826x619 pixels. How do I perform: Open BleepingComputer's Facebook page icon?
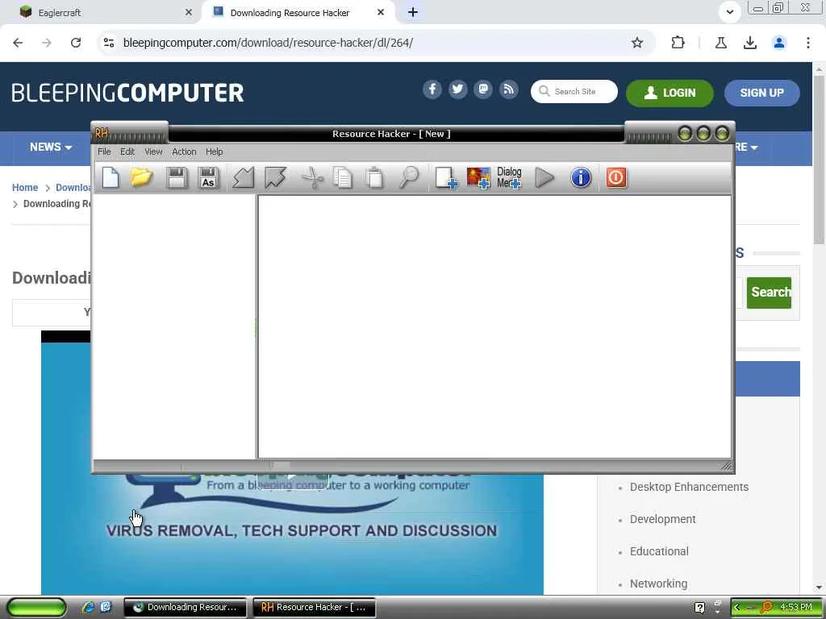[432, 89]
